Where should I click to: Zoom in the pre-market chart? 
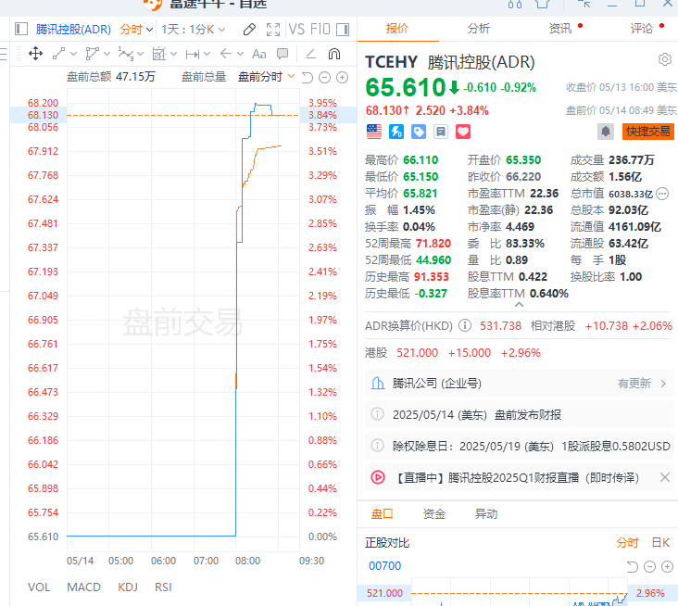[342, 78]
